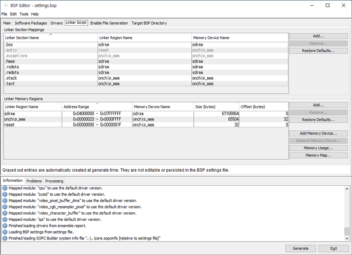Select sdram row in Memory Regions
The image size is (352, 255).
click(x=146, y=113)
